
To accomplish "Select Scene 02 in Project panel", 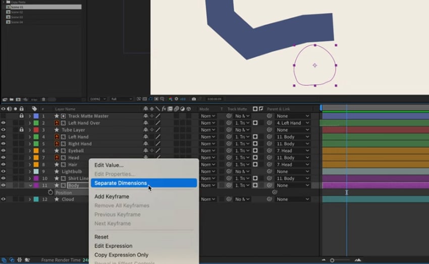I will pos(17,12).
